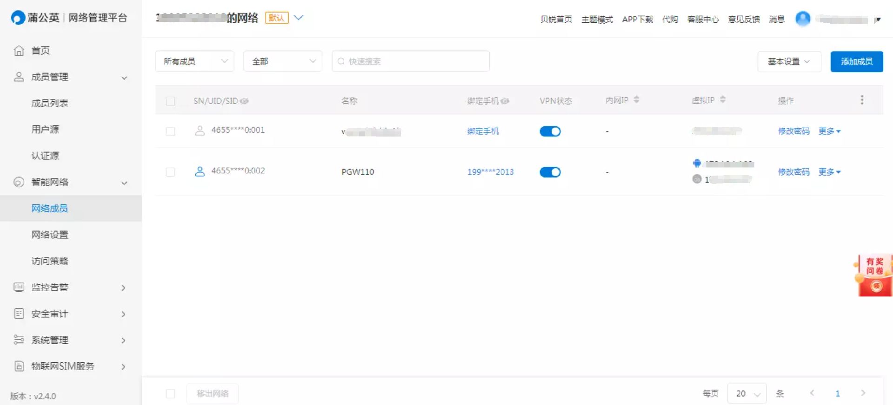Sort by 内网IP column arrows

click(x=636, y=99)
